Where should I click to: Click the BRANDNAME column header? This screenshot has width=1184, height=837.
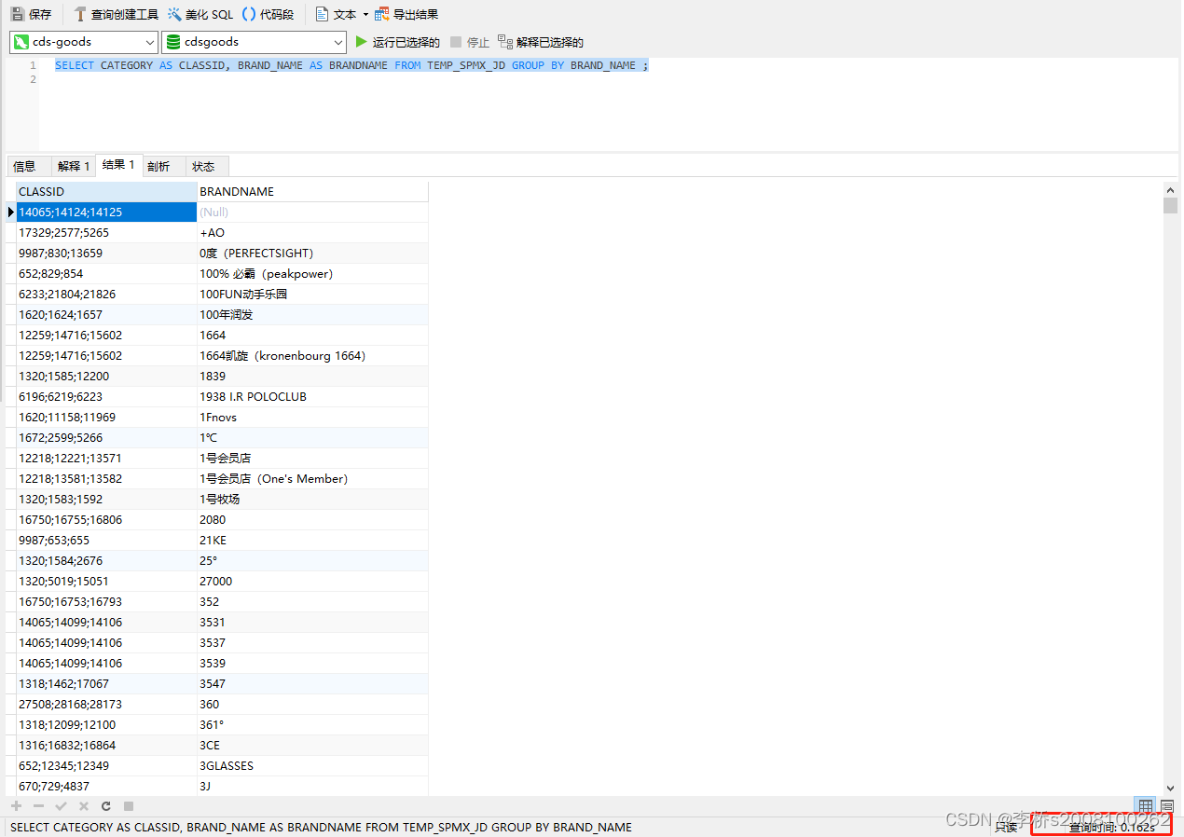(312, 191)
